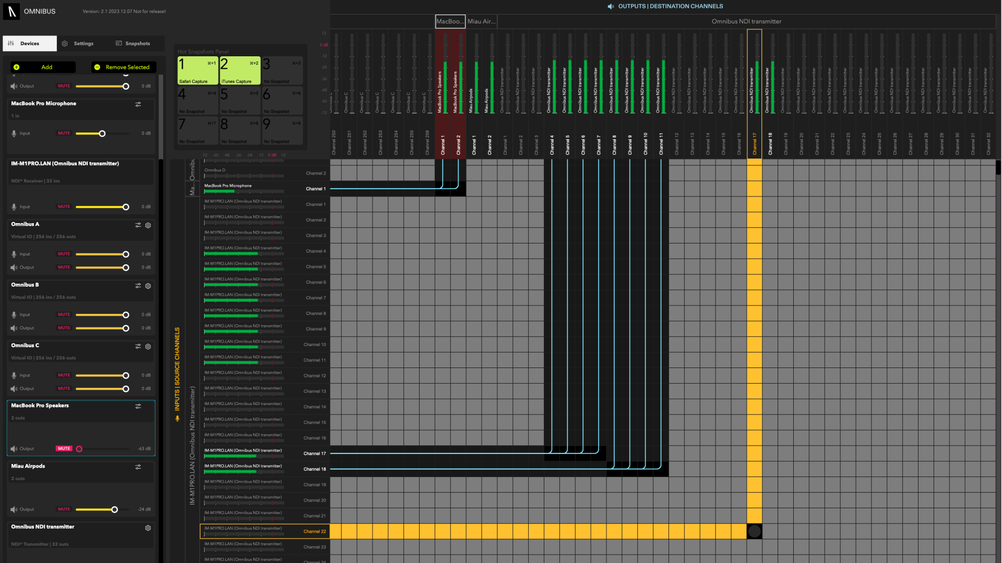Click the Omnibus logo icon
Screen dimensions: 1002x563
(x=12, y=11)
